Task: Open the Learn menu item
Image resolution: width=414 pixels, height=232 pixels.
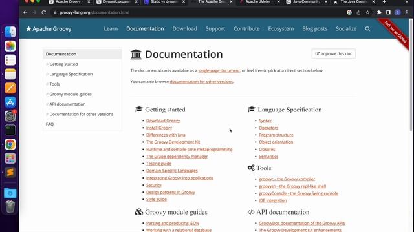Action: (x=111, y=28)
